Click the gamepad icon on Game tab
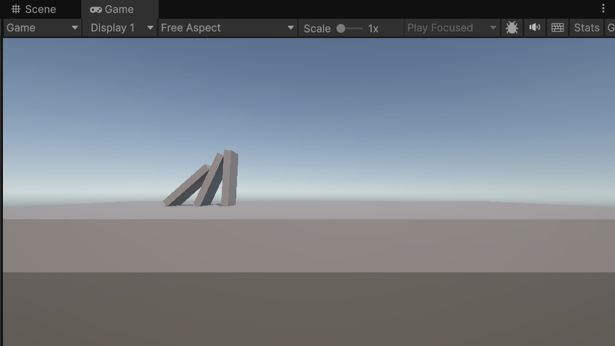 95,9
